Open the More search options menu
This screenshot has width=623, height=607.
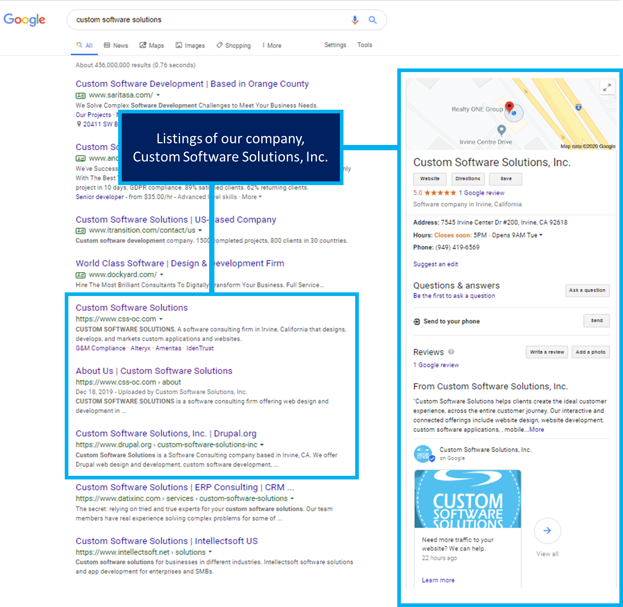pyautogui.click(x=271, y=45)
